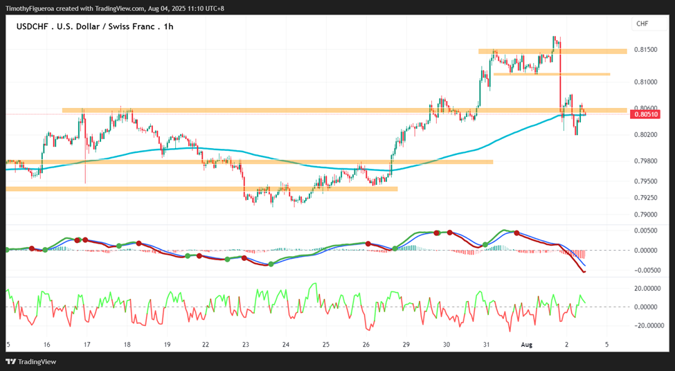
Task: Click the 0.80600 price axis label
Action: tap(647, 109)
